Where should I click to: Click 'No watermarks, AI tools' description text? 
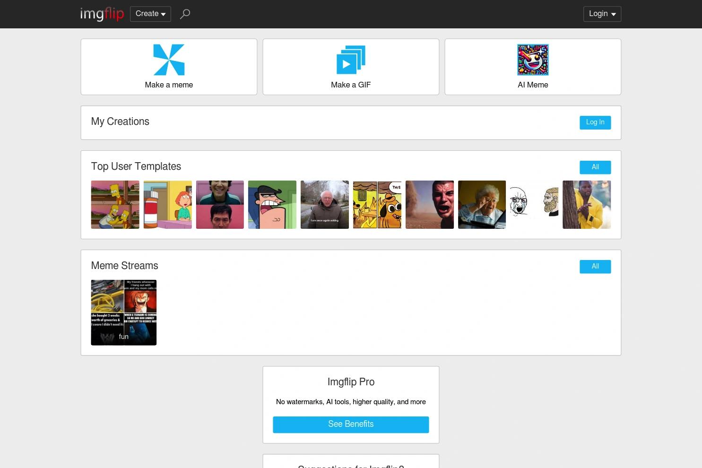[x=351, y=402]
